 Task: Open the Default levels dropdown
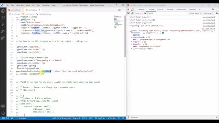[195, 13]
